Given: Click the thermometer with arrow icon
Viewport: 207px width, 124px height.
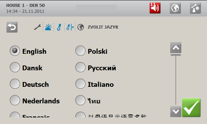Looking at the screenshot, I should [70, 27].
